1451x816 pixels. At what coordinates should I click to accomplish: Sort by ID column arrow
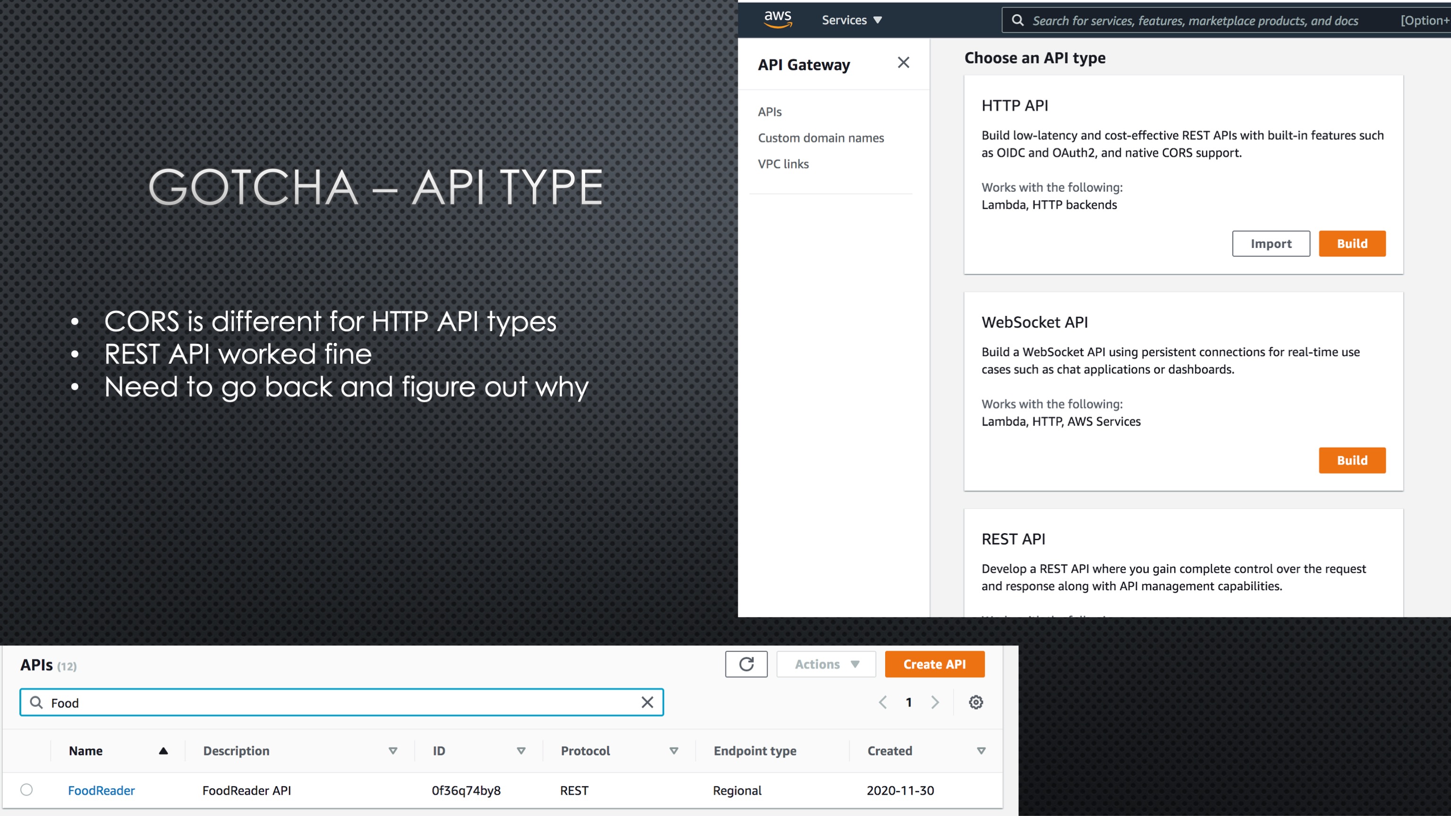[x=521, y=751]
